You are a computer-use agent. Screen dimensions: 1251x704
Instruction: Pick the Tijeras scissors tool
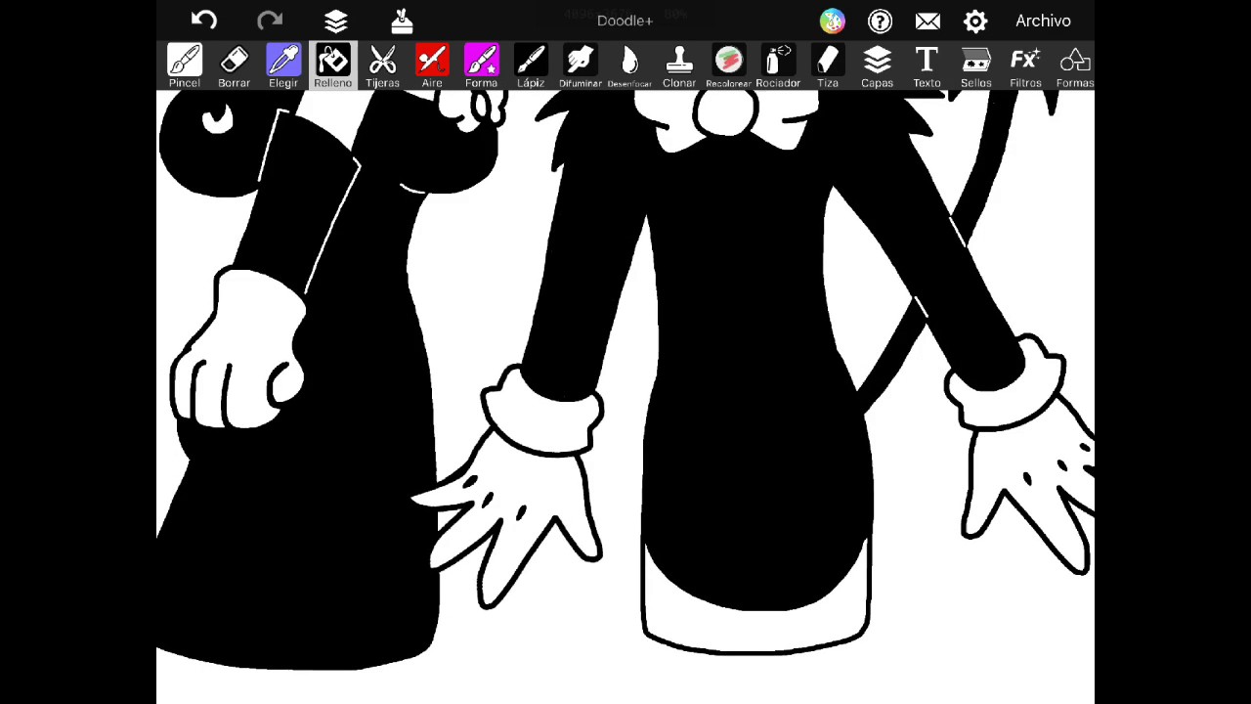click(x=382, y=66)
